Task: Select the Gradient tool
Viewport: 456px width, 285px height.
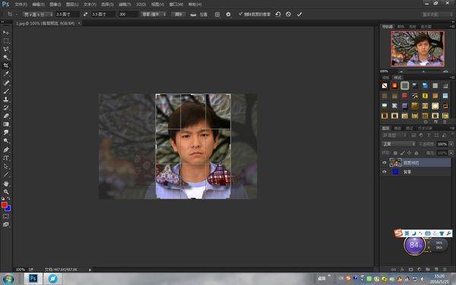Action: 6,124
